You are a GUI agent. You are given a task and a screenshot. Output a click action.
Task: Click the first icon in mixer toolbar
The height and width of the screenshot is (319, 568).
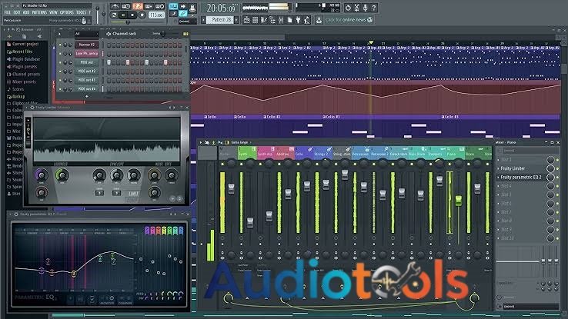pyautogui.click(x=202, y=142)
